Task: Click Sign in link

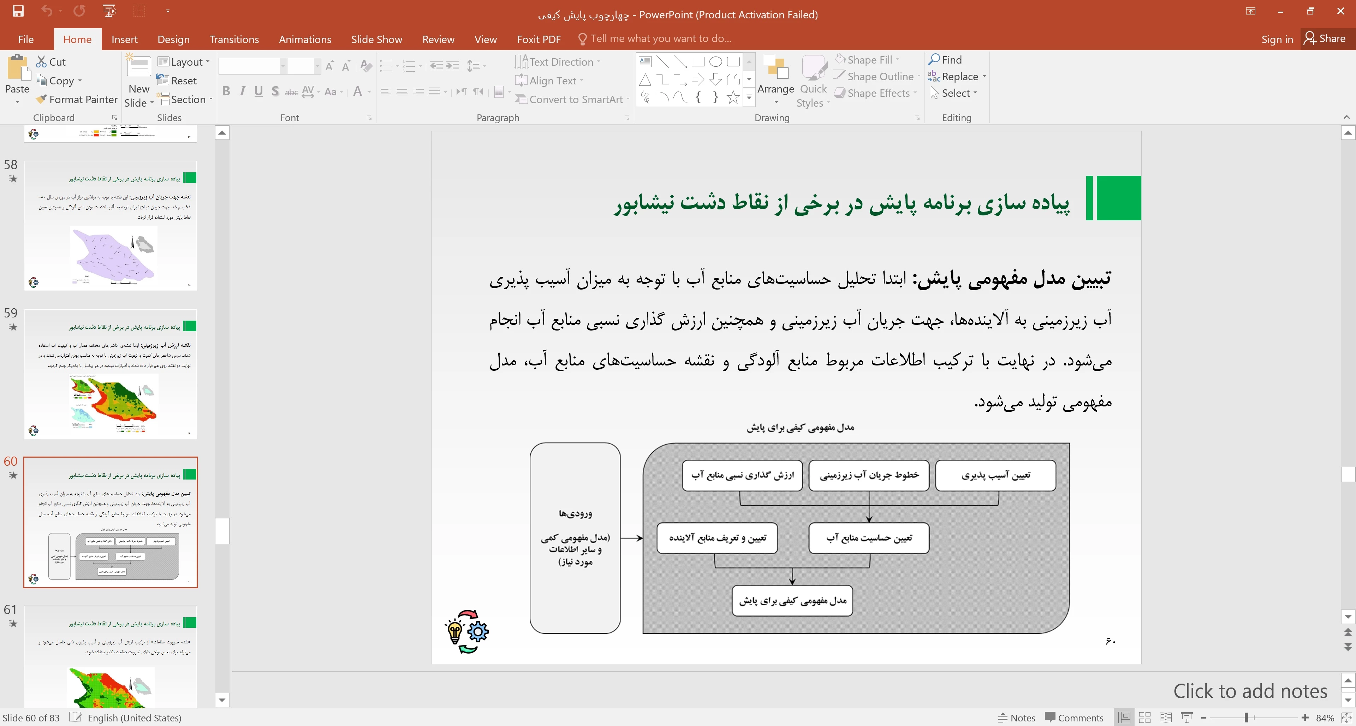Action: pyautogui.click(x=1277, y=39)
